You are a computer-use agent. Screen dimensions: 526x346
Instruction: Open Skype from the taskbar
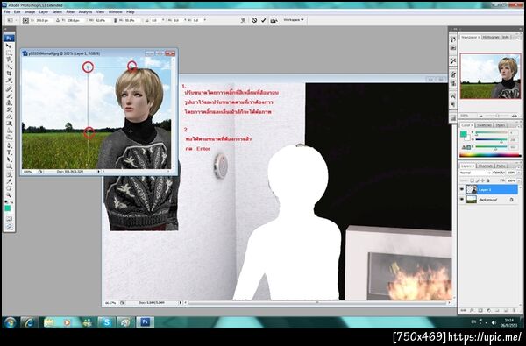tap(107, 322)
